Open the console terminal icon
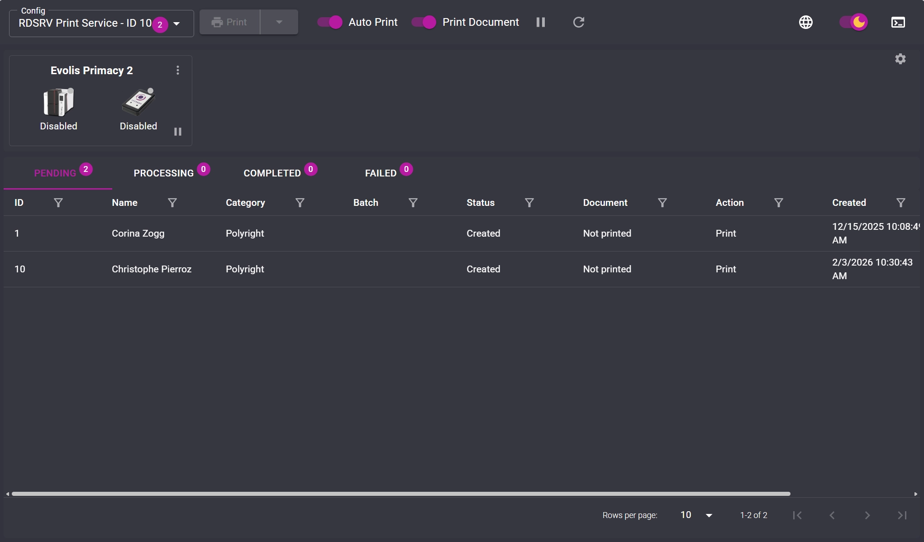This screenshot has height=542, width=924. tap(898, 22)
